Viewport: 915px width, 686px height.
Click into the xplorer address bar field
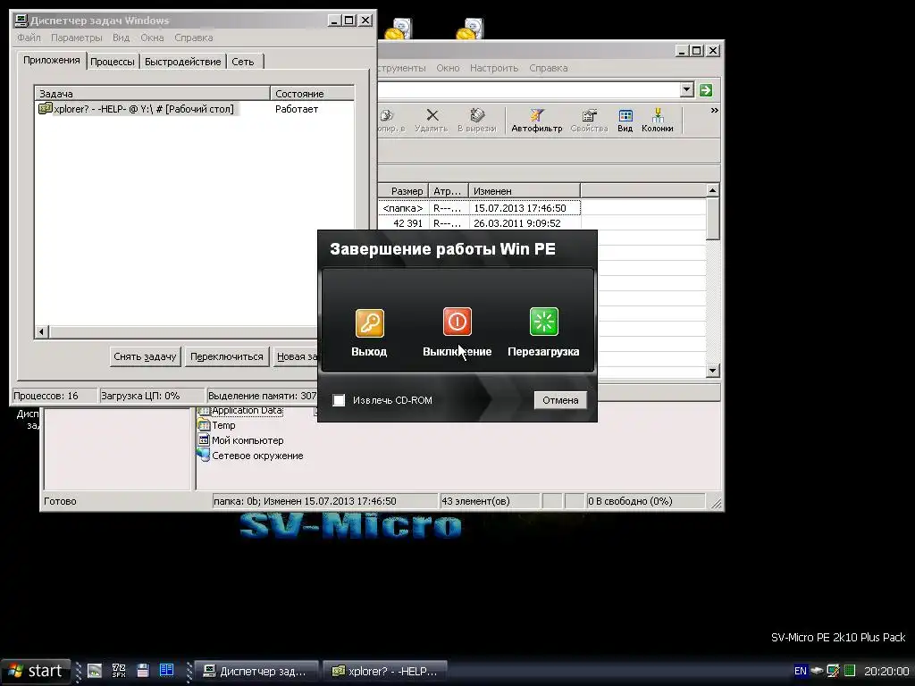528,90
